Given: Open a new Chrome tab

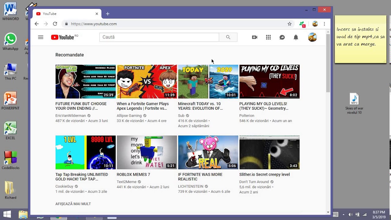Looking at the screenshot, I should point(108,14).
